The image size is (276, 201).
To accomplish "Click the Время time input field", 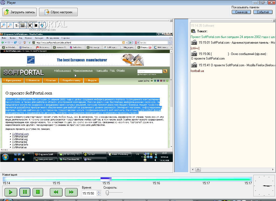I will click(x=89, y=193).
